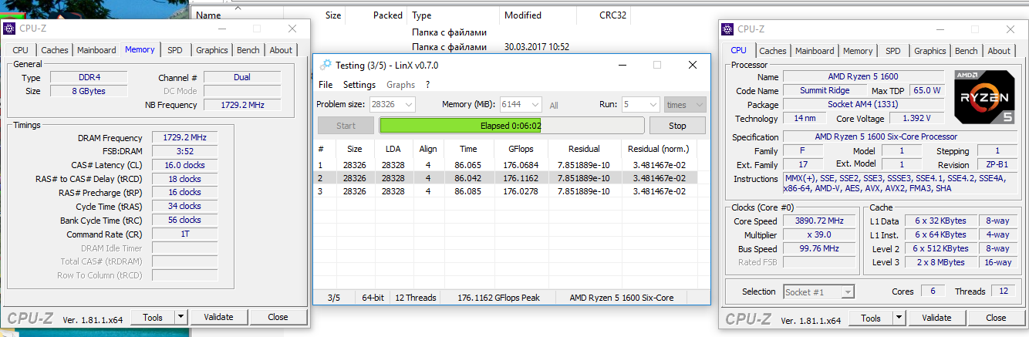Image resolution: width=1029 pixels, height=337 pixels.
Task: Click the NB Frequency value field
Action: [242, 105]
